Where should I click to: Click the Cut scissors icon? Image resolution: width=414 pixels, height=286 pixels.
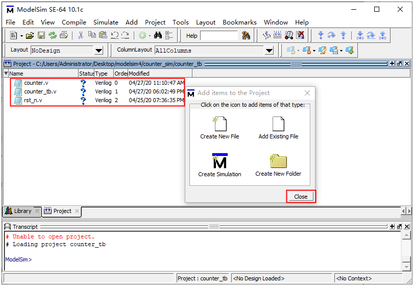tap(81, 36)
